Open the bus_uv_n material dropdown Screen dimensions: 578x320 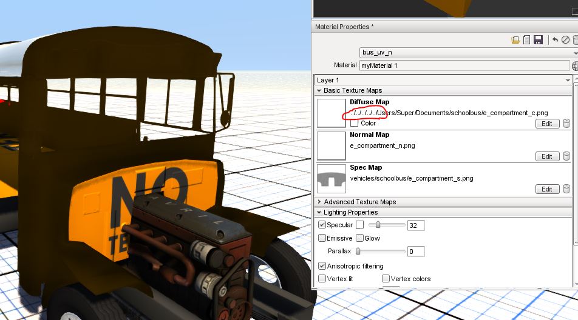pyautogui.click(x=468, y=53)
